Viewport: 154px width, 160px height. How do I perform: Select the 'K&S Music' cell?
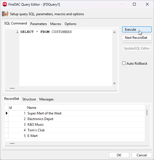click(x=86, y=125)
